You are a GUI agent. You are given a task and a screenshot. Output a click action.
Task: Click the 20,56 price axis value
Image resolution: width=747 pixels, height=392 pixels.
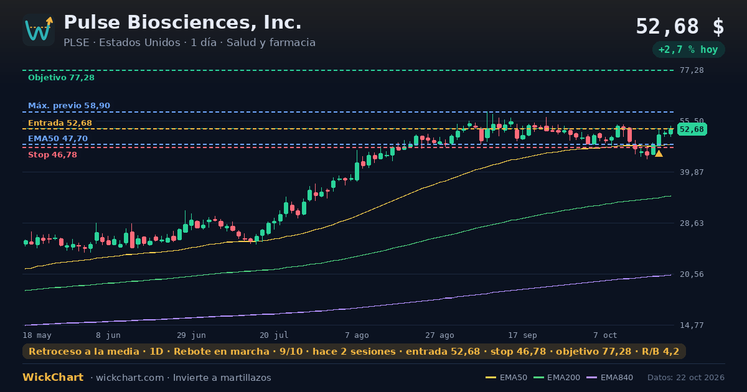point(692,274)
